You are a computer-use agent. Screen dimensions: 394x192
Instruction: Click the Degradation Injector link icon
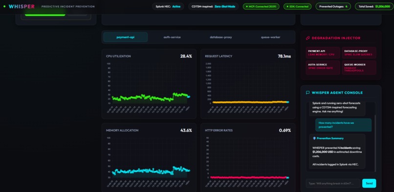point(307,38)
